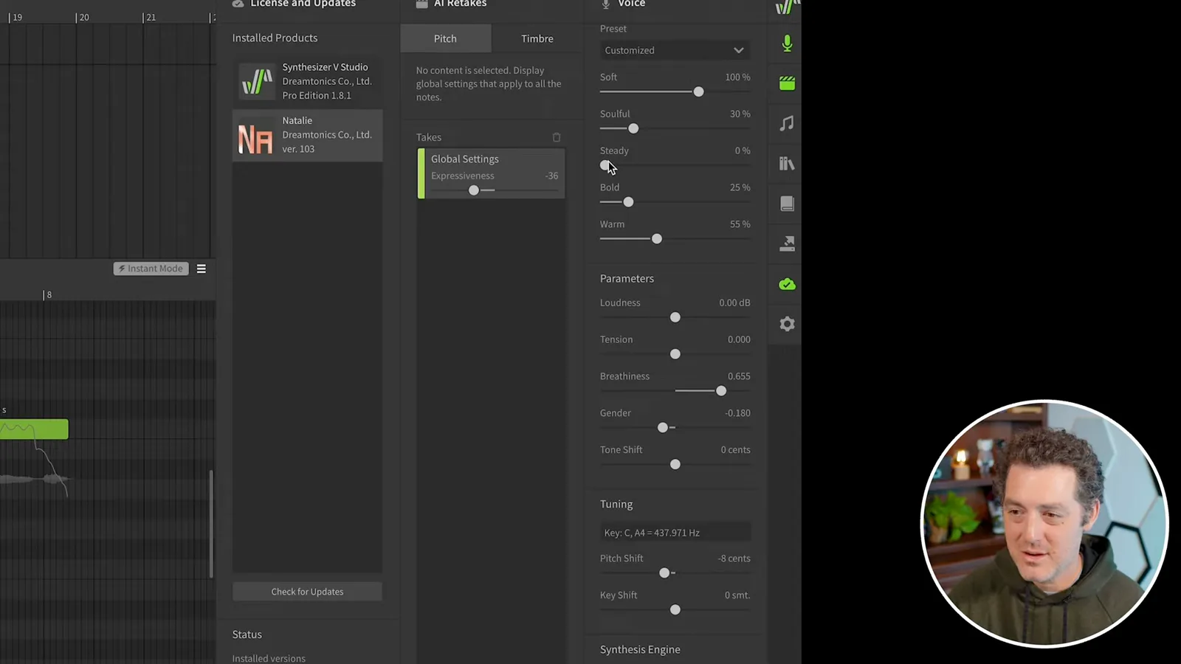Screen dimensions: 1181x664
Task: Open the green cloud license icon
Action: pos(787,284)
